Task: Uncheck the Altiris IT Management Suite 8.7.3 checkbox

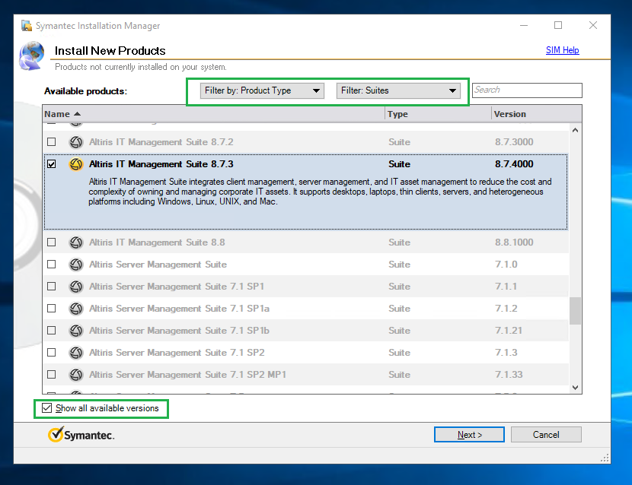Action: click(x=52, y=164)
